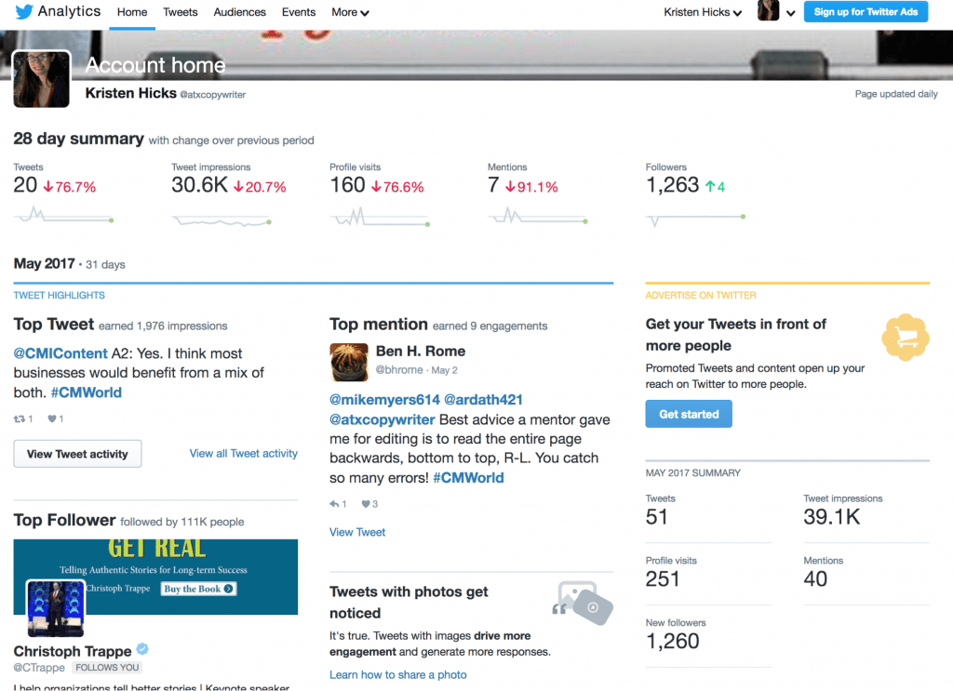Screen dimensions: 953x691
Task: Click the View Tweet activity button
Action: (x=77, y=454)
